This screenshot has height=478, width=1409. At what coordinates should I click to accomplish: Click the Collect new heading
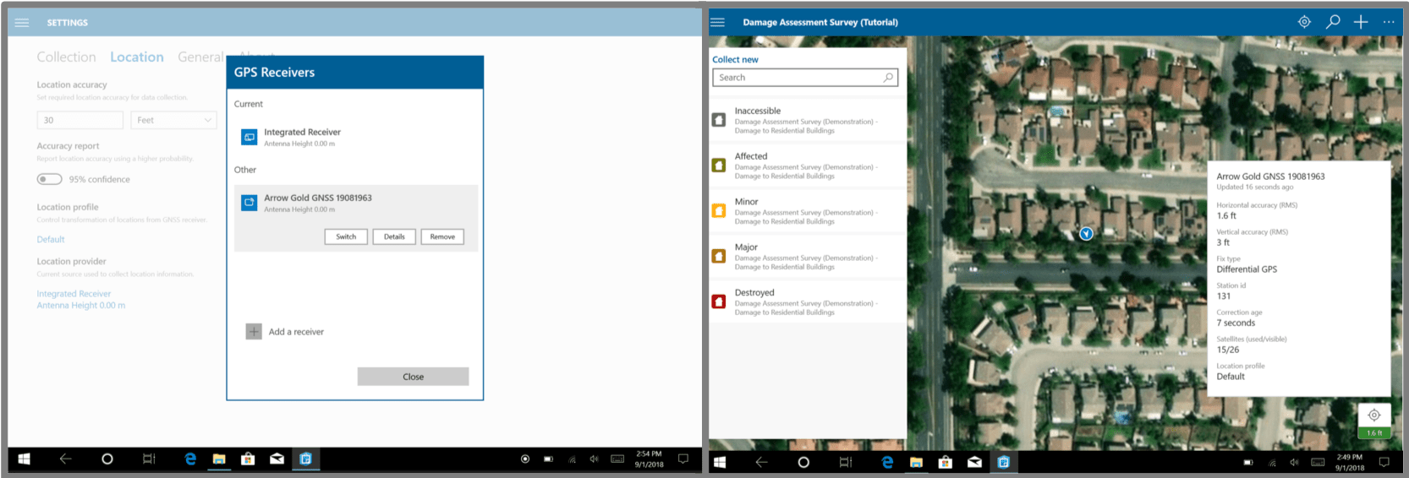tap(735, 60)
